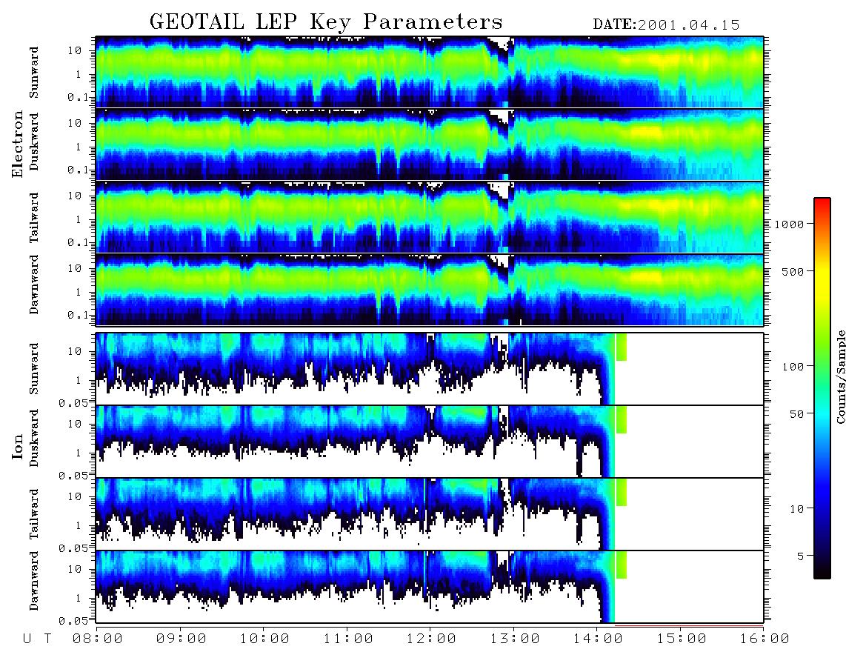The width and height of the screenshot is (846, 652).
Task: Click the 08:00 time tick label
Action: 97,639
